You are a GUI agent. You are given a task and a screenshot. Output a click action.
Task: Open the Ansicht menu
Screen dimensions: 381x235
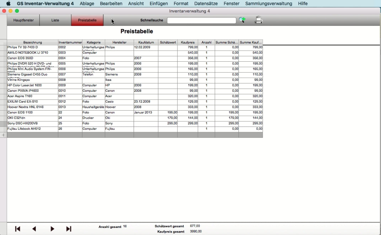pos(136,4)
